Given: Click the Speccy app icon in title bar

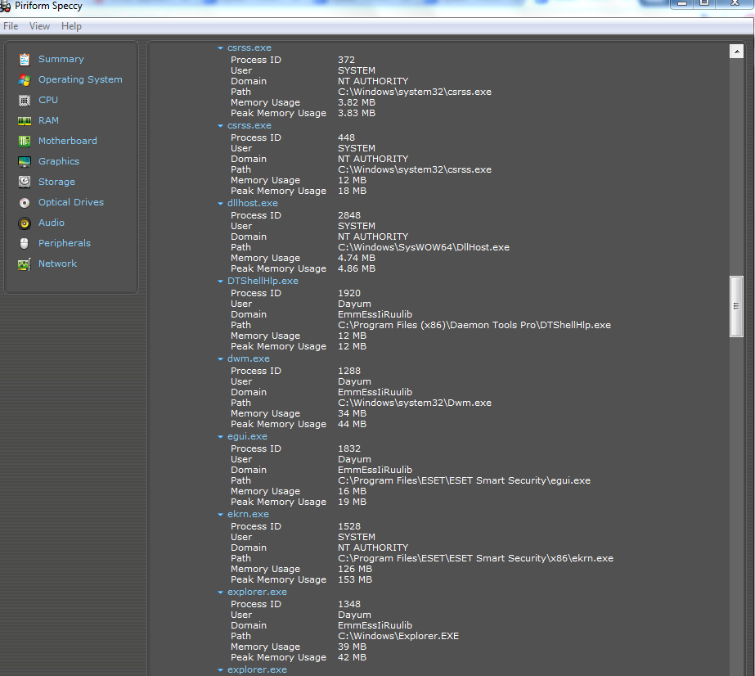Looking at the screenshot, I should 5,7.
